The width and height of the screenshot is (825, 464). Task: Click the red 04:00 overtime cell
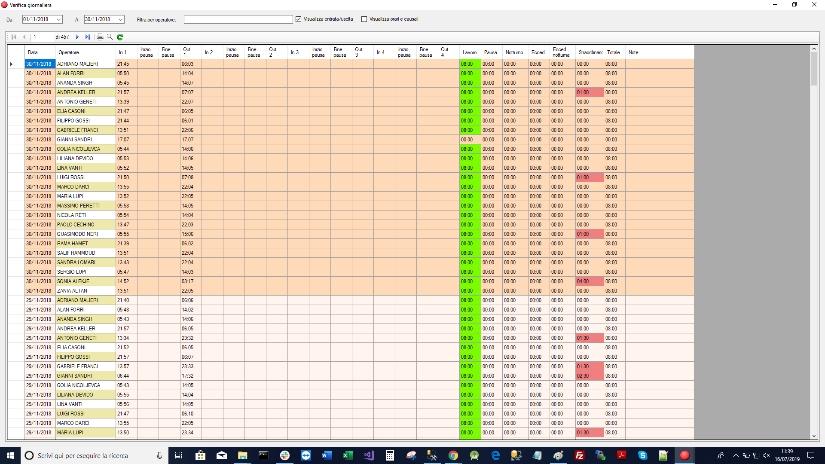click(x=590, y=281)
